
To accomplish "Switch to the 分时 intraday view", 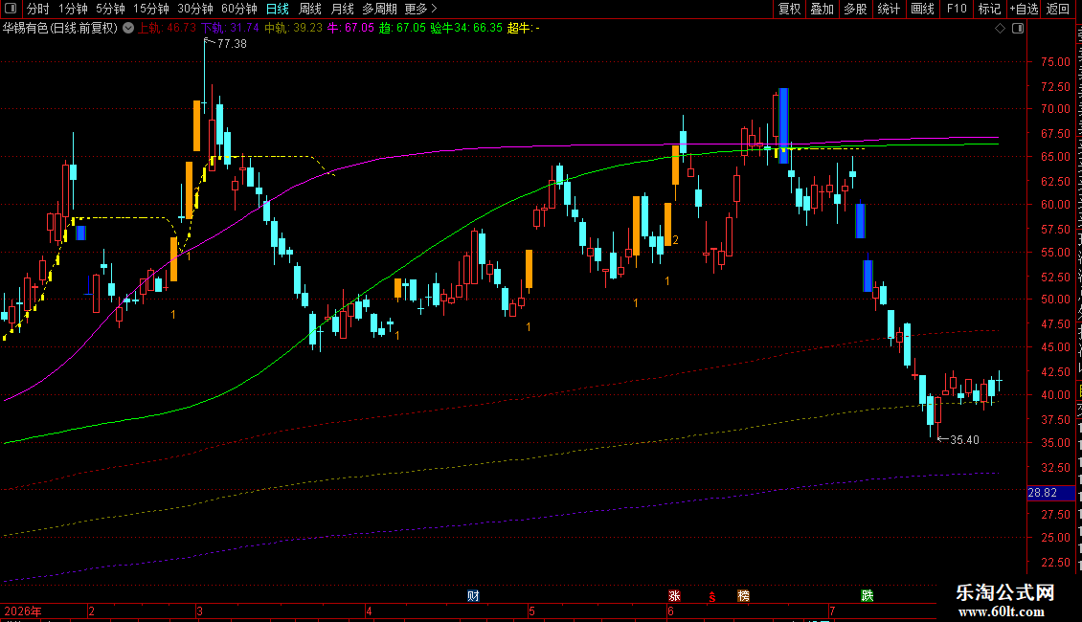I will point(38,9).
